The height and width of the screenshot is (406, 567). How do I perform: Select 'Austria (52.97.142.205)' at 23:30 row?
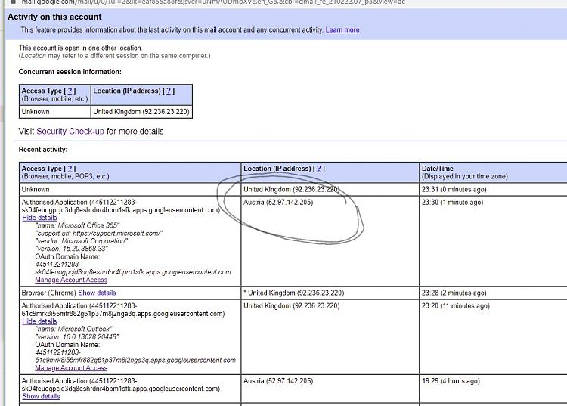point(278,203)
